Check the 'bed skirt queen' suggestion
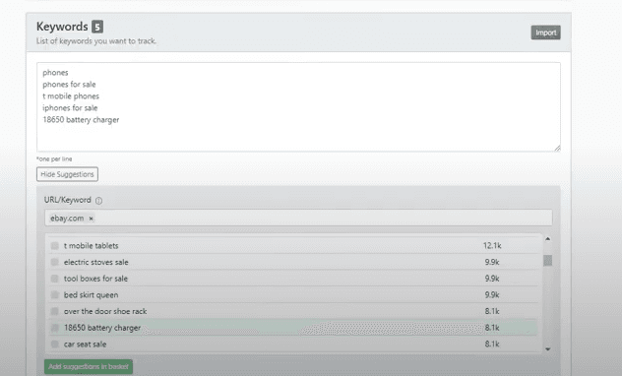This screenshot has width=622, height=376. point(55,294)
